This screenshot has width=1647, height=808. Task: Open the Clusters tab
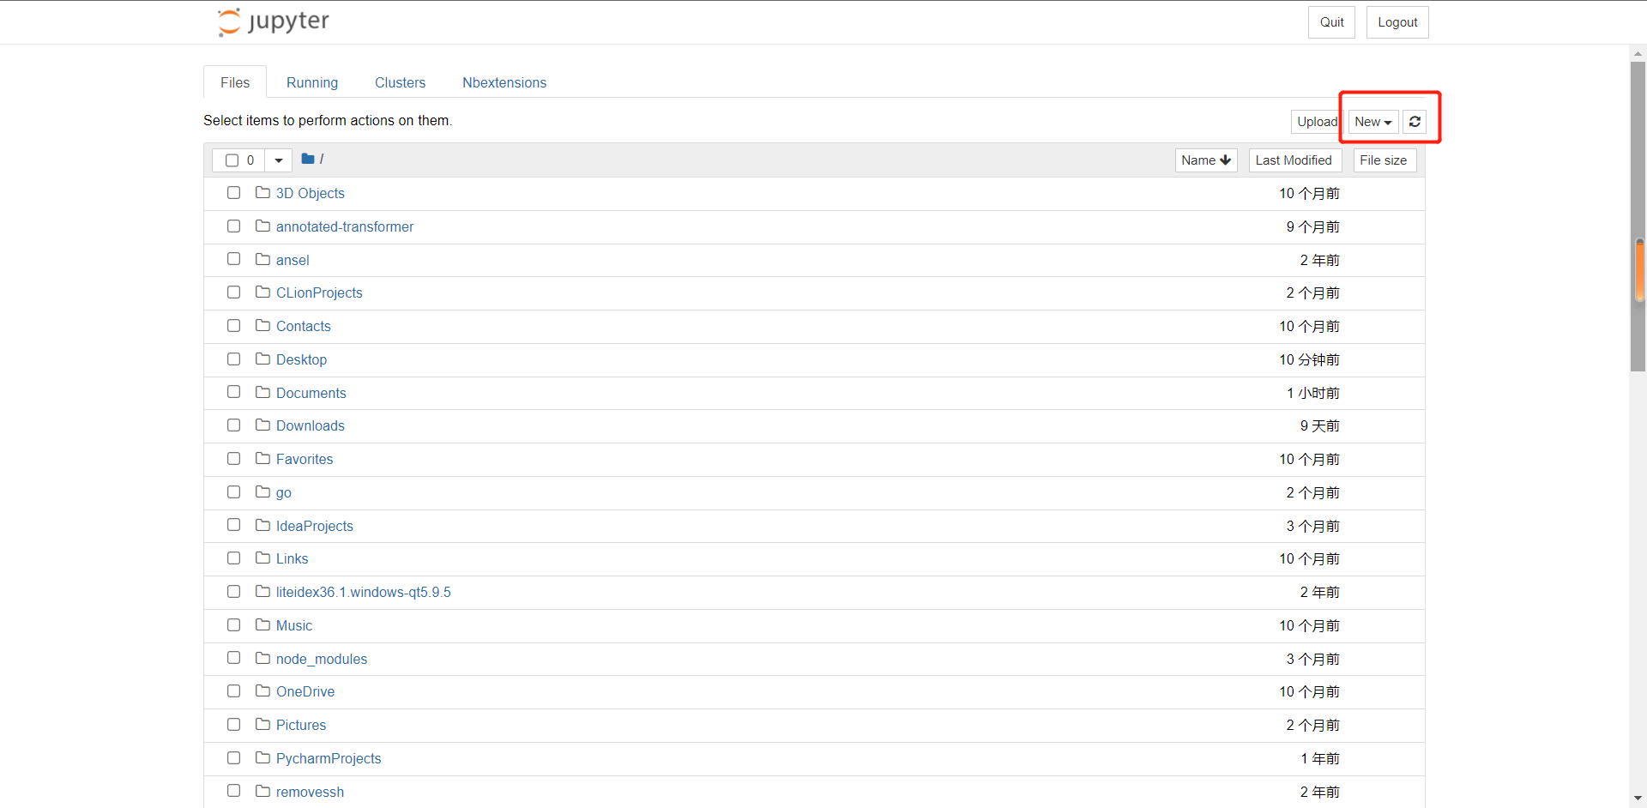pos(400,82)
